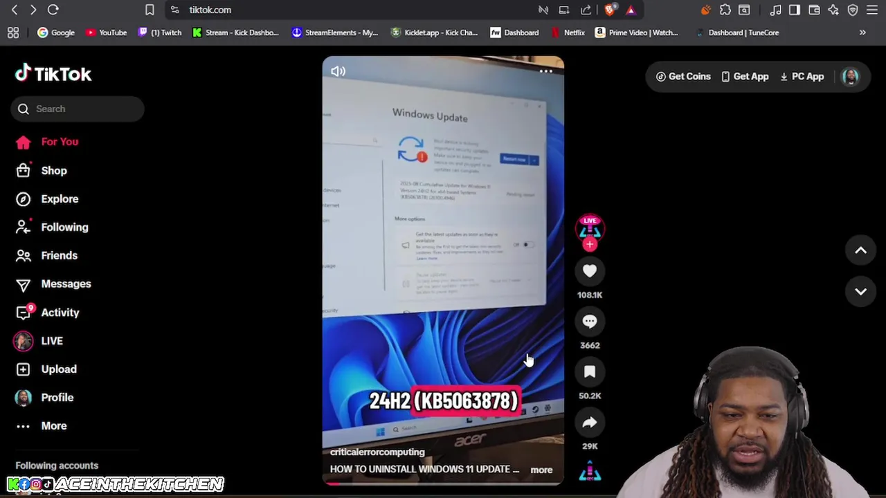Image resolution: width=886 pixels, height=498 pixels.
Task: Share this page via address bar share icon
Action: point(586,10)
